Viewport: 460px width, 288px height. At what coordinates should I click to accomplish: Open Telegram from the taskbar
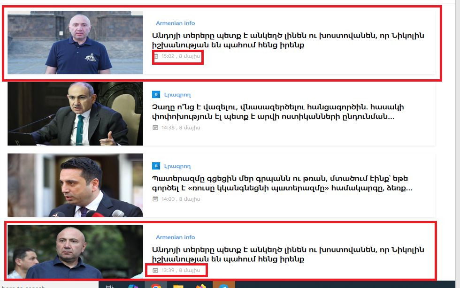point(223,286)
